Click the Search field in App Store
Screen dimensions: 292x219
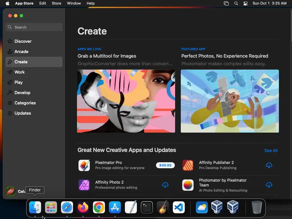coord(34,27)
